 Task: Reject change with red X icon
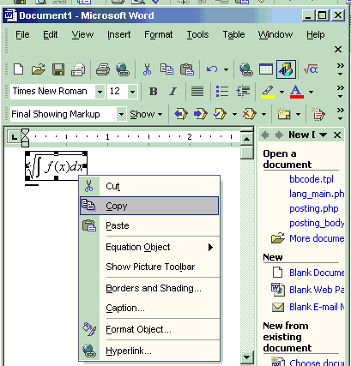(249, 114)
